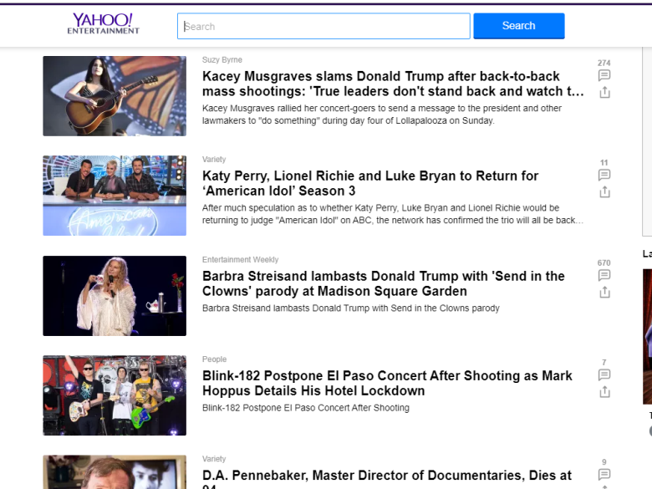
Task: Open Barbra Streisand stage thumbnail
Action: (x=115, y=296)
